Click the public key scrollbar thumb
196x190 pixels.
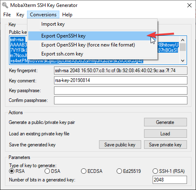tap(182, 47)
